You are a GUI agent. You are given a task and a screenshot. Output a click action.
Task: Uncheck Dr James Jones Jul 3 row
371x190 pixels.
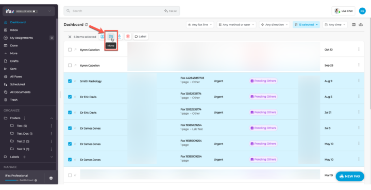point(70,128)
